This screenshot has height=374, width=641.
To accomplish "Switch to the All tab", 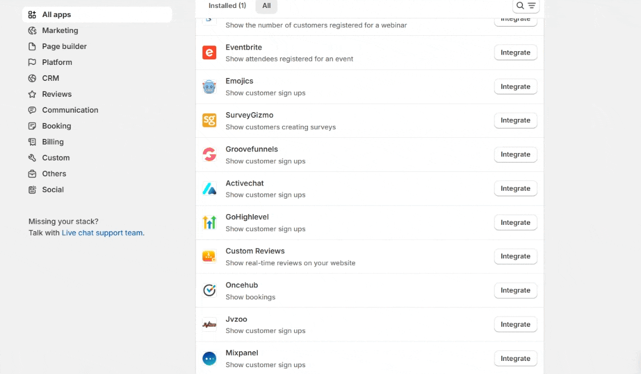I will tap(266, 6).
